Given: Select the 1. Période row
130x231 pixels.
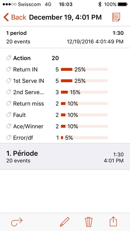Looking at the screenshot, I should click(x=65, y=156).
